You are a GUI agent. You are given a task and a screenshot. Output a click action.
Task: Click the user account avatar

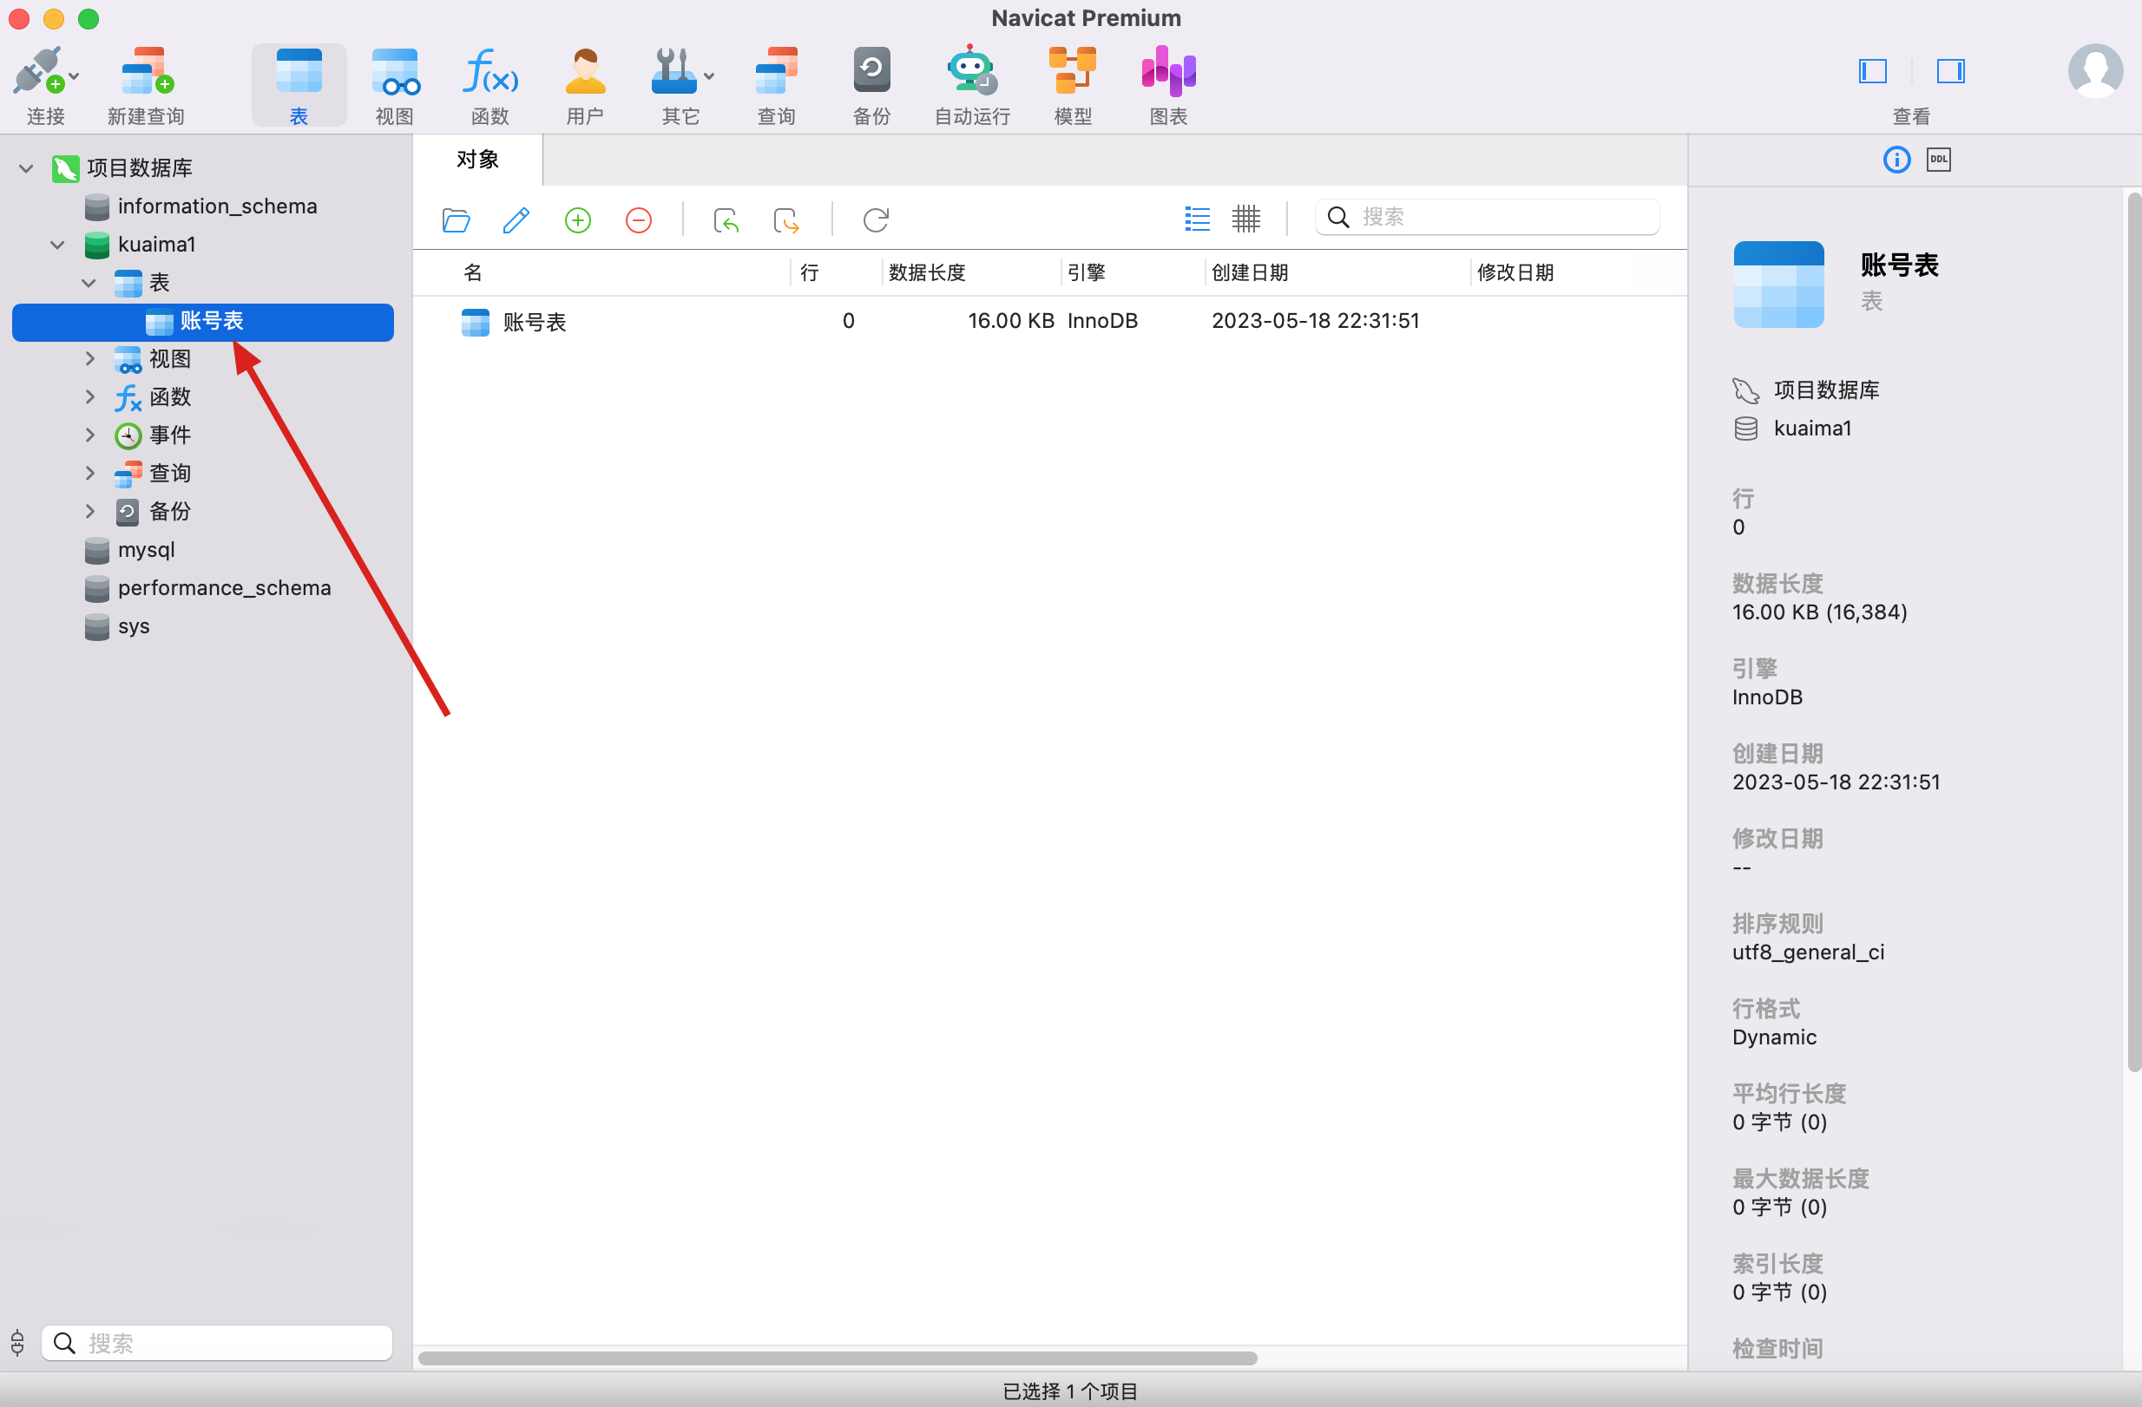2095,70
